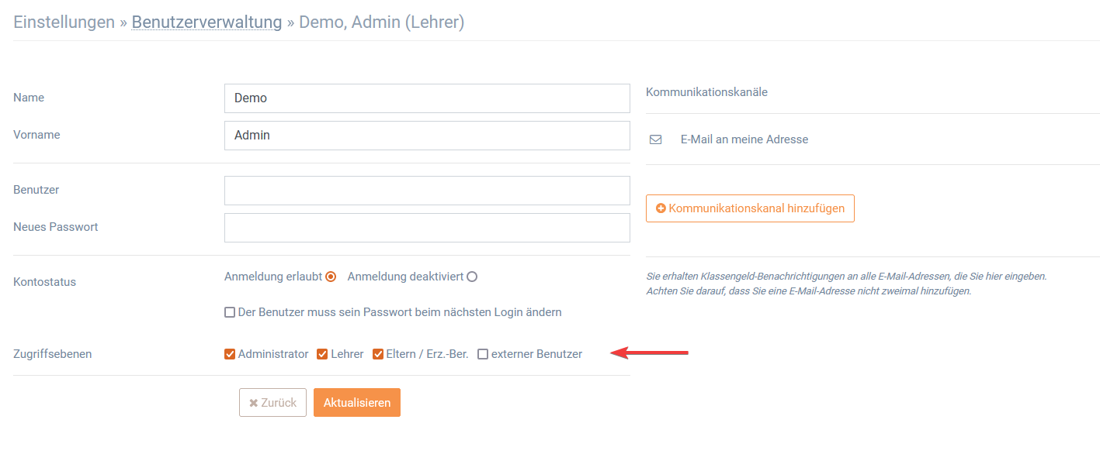Focus the Vorname field containing Admin
The height and width of the screenshot is (454, 1100).
tap(427, 136)
